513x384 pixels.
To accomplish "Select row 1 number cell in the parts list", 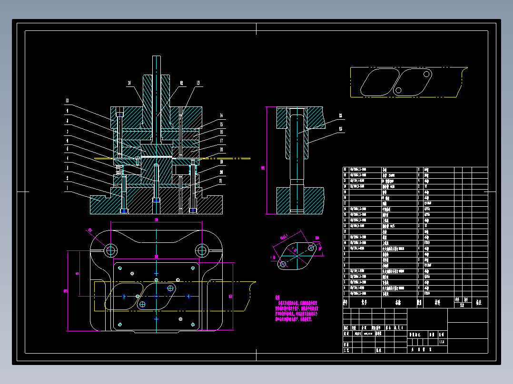I will click(345, 294).
